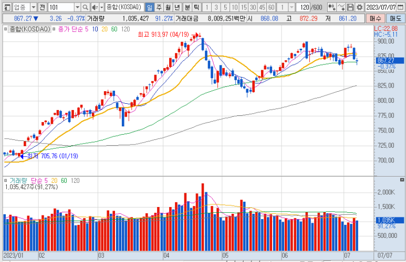Click the 매수 buy button

coord(382,18)
